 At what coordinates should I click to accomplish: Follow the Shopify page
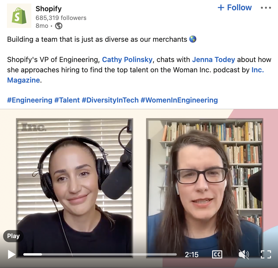click(234, 8)
